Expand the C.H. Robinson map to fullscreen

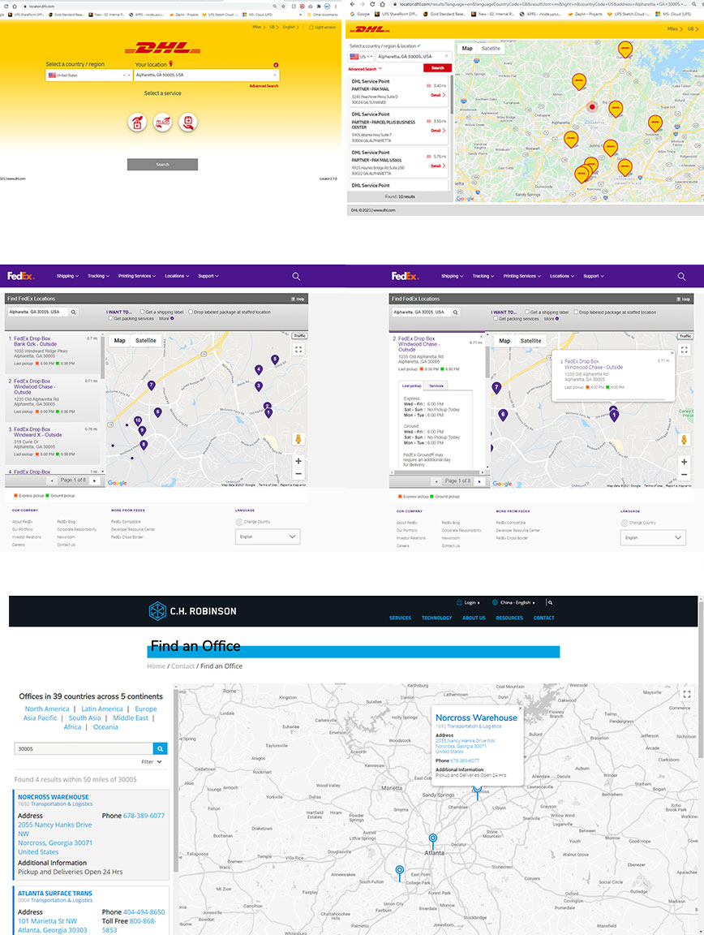coord(688,695)
